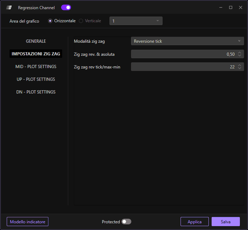Select the IMPOSTAZIONI ZIG ZAG tab
The image size is (248, 230).
click(36, 54)
